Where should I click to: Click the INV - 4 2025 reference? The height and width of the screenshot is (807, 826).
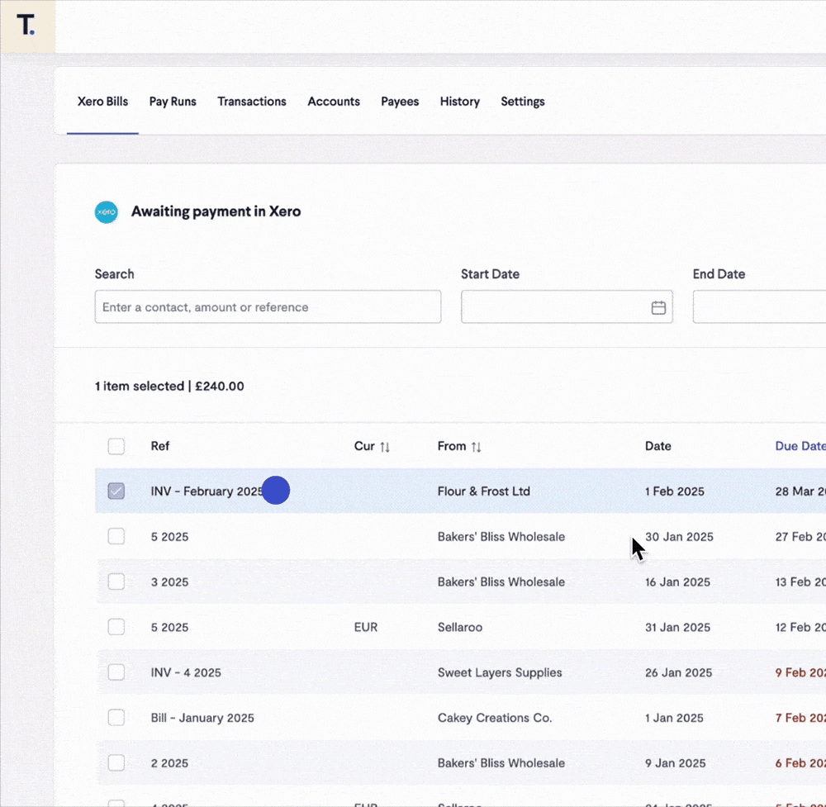(x=186, y=672)
